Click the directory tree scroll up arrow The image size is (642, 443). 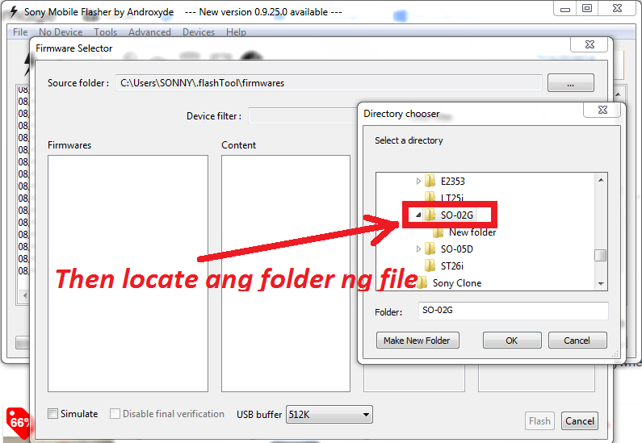tap(601, 180)
